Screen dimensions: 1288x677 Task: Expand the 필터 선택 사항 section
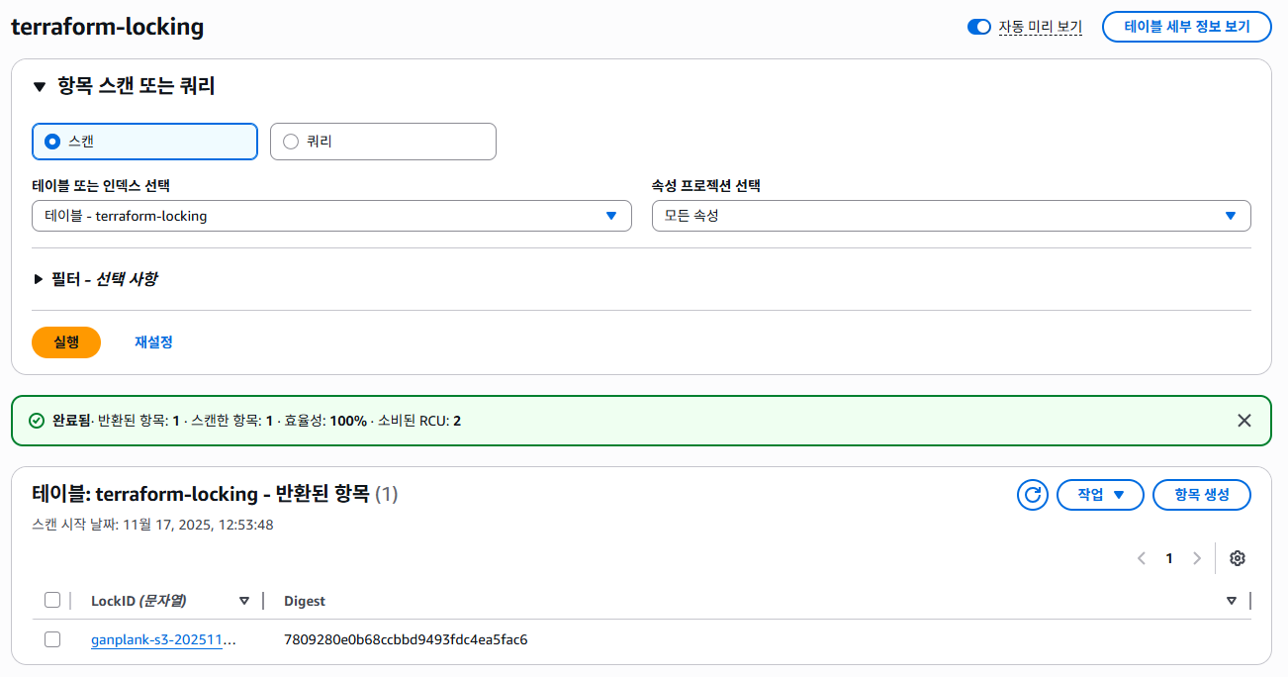pos(39,279)
